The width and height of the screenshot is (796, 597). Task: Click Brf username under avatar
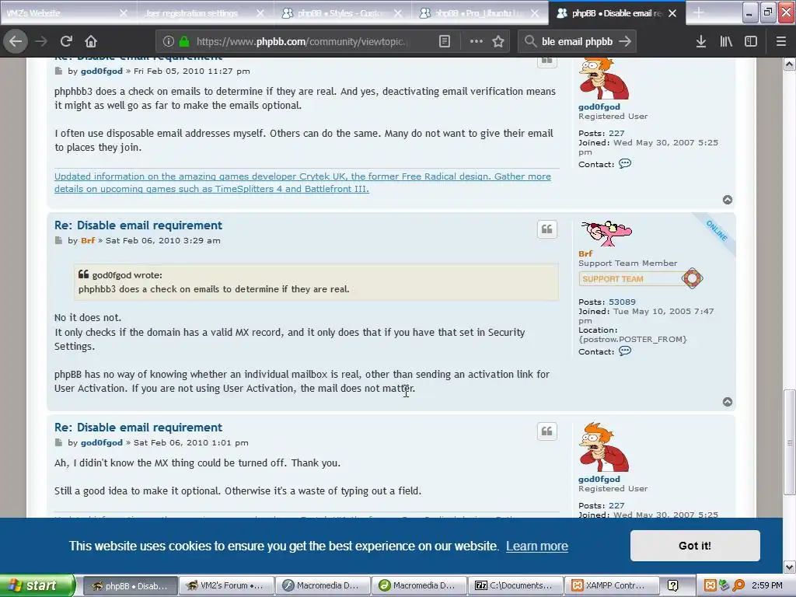[585, 253]
